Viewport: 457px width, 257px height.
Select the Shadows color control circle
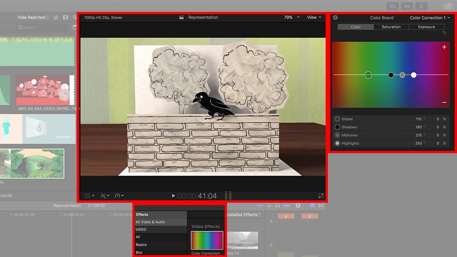(x=337, y=127)
